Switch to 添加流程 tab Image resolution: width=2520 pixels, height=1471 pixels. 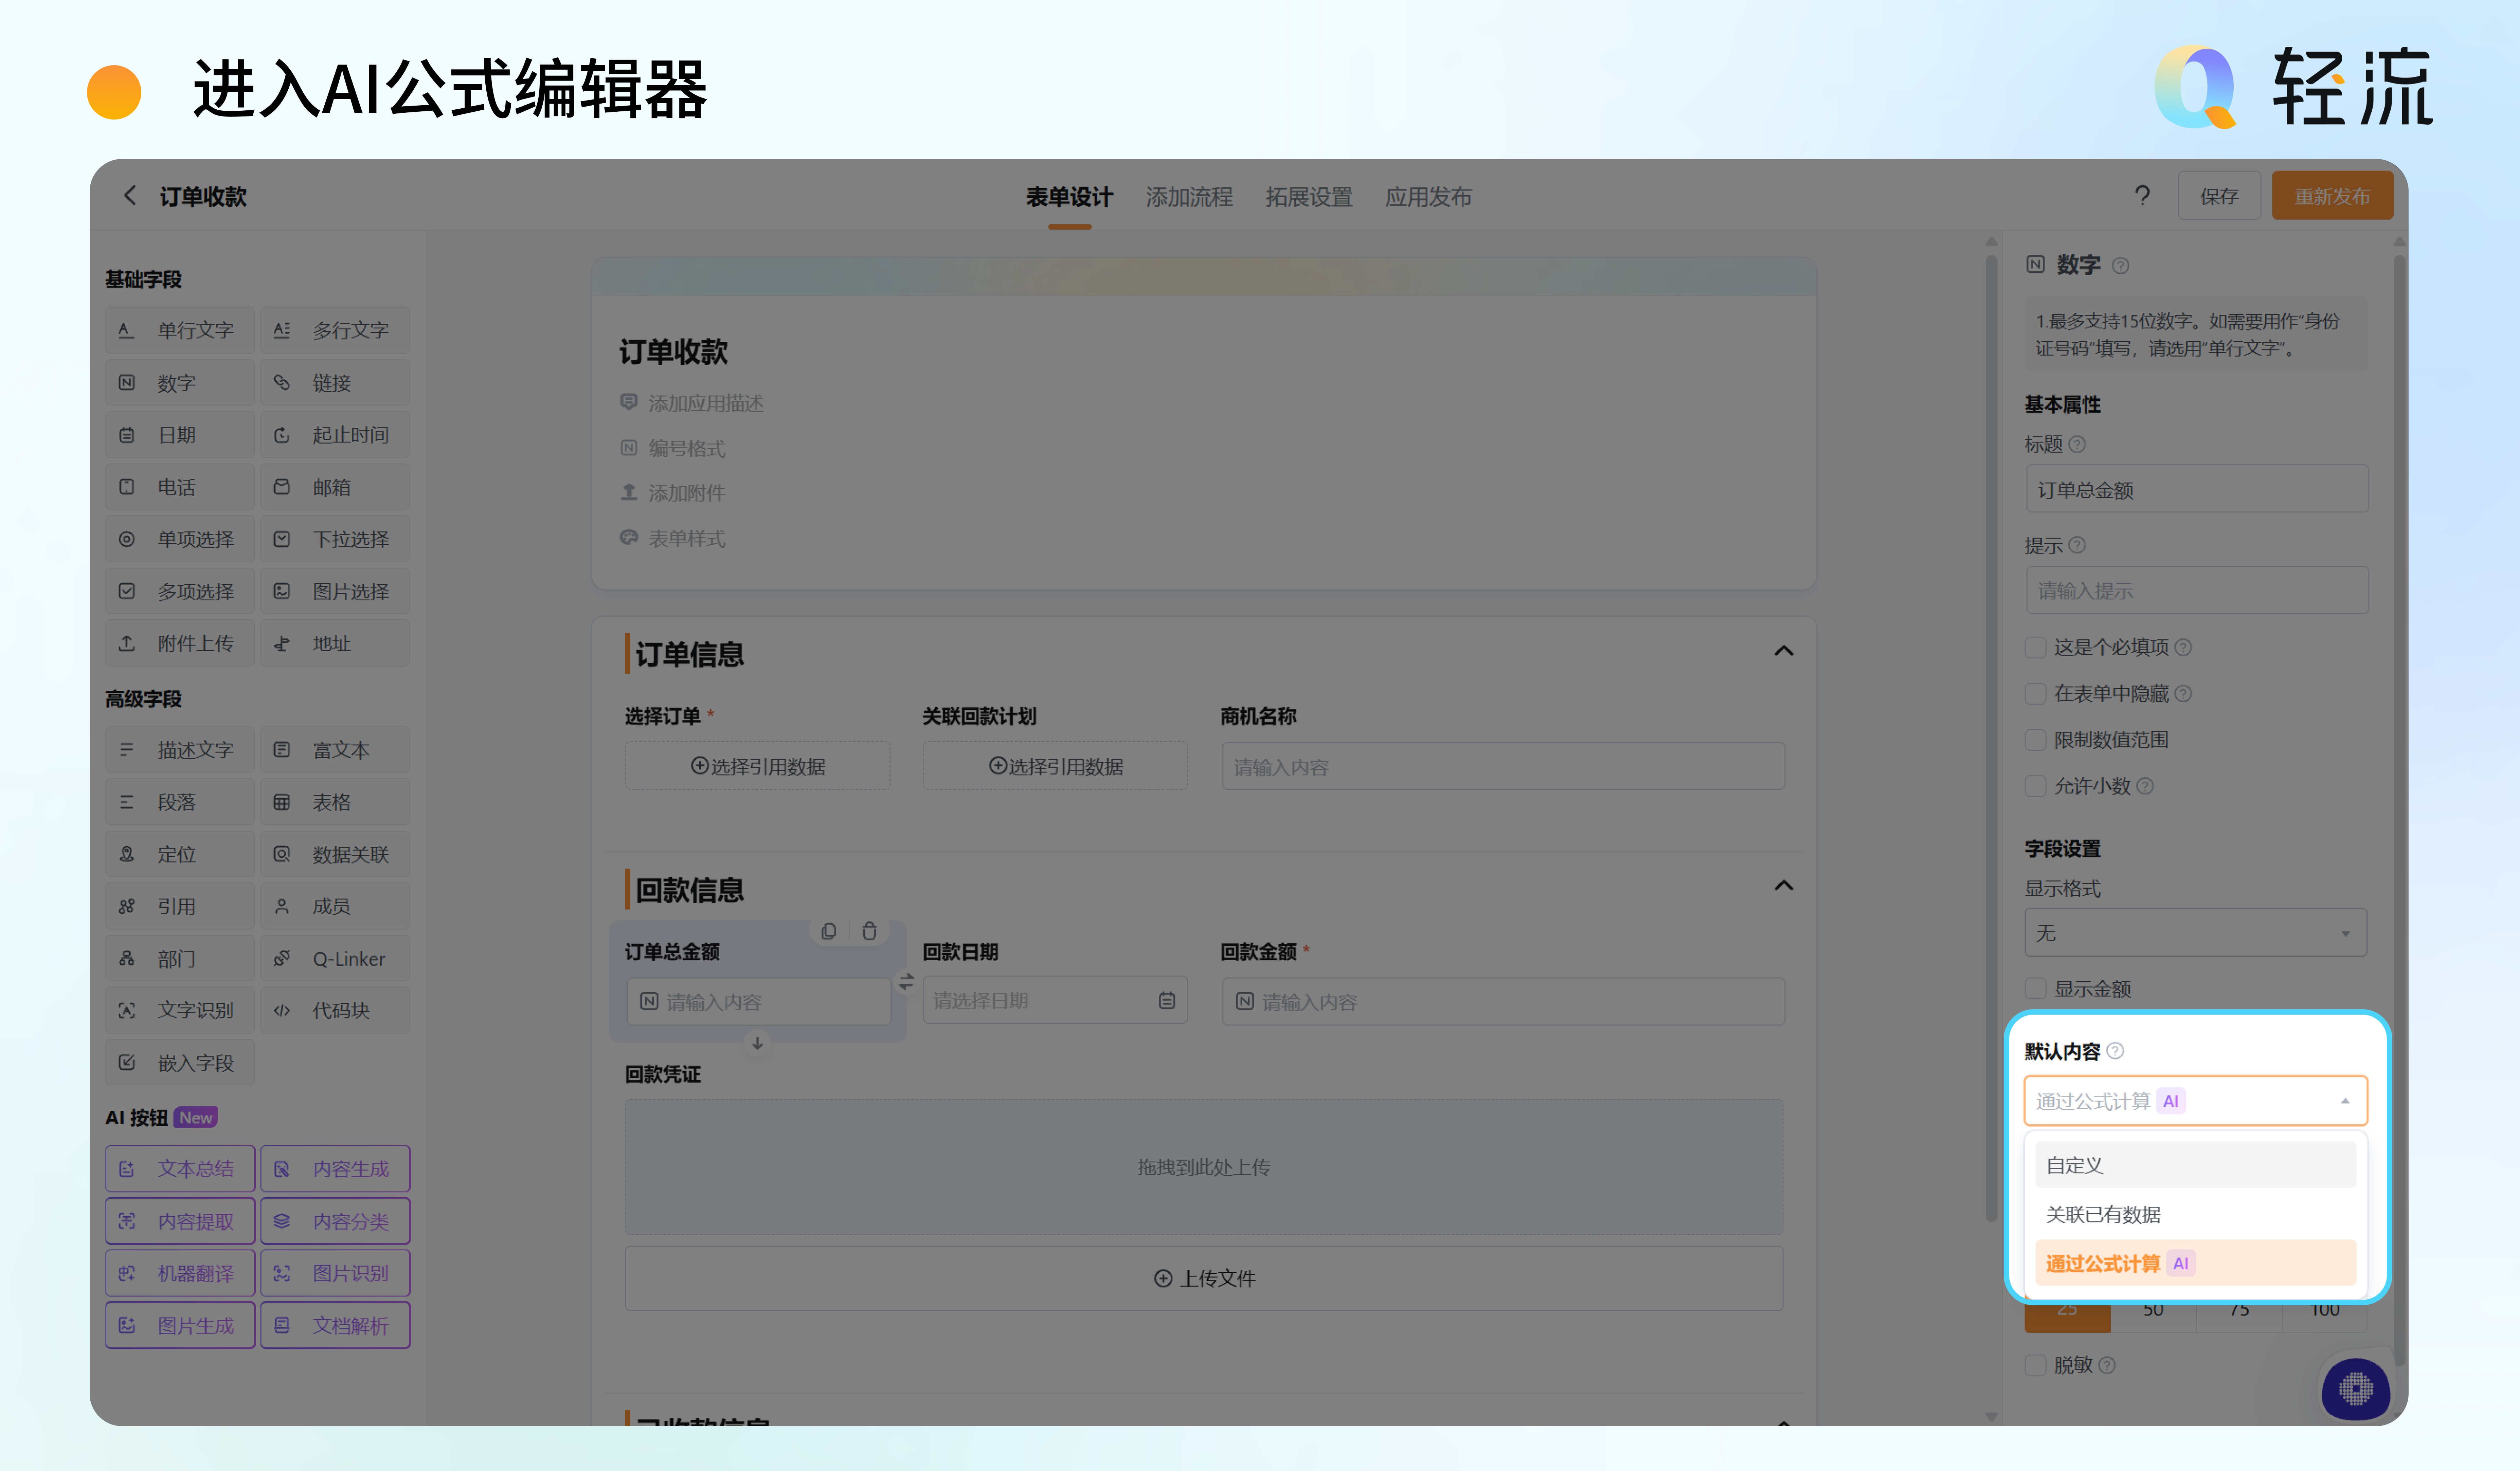pos(1189,197)
